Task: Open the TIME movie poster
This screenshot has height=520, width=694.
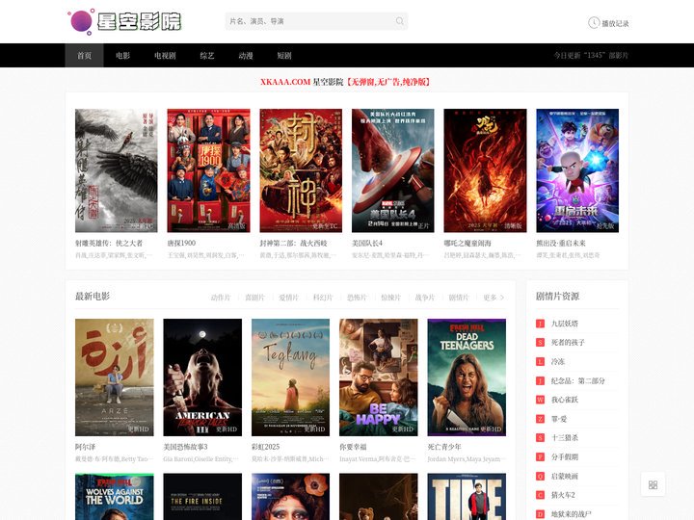Action: pyautogui.click(x=467, y=497)
